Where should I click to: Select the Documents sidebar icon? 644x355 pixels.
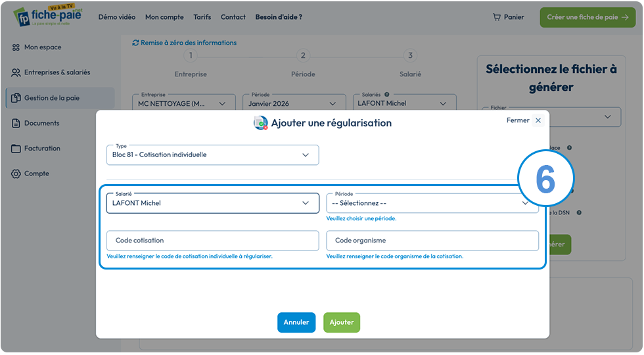coord(16,124)
